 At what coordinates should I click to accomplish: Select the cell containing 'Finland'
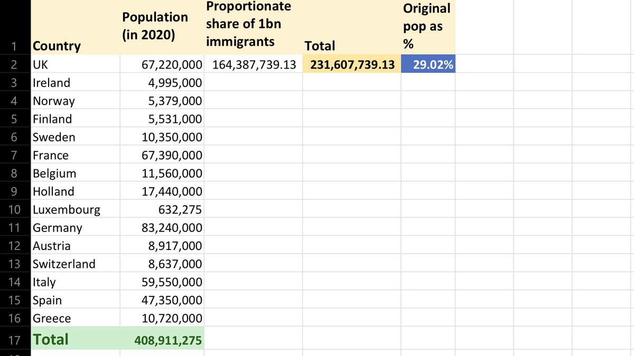tap(75, 119)
